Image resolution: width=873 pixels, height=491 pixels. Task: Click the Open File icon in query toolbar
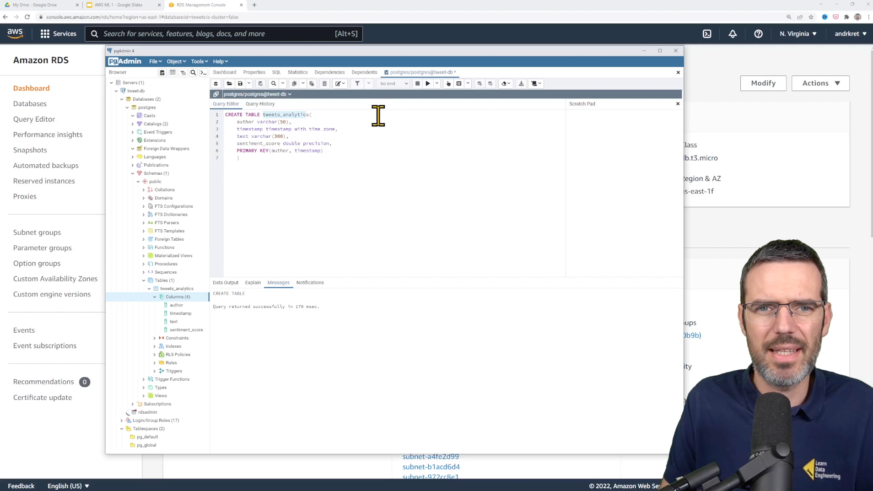229,83
